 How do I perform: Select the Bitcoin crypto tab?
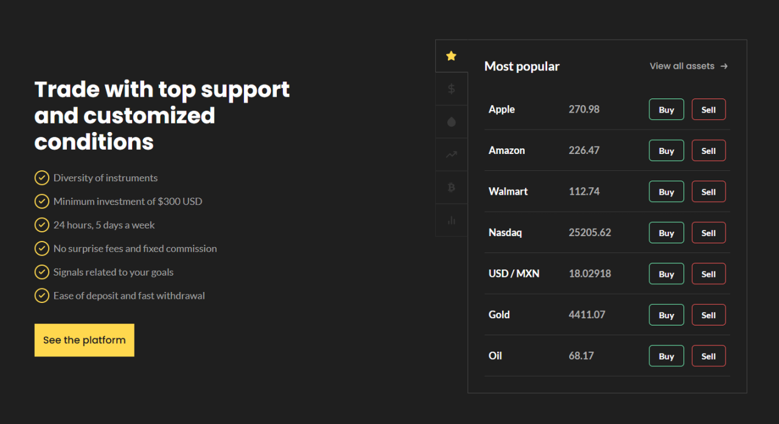coord(451,187)
